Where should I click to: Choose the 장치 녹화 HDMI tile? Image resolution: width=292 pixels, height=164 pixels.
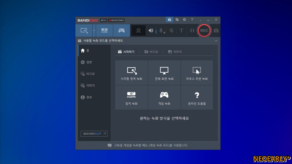[131, 97]
